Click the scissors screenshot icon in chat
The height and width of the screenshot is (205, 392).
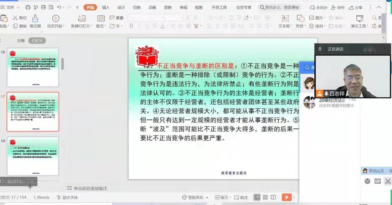coord(388,181)
